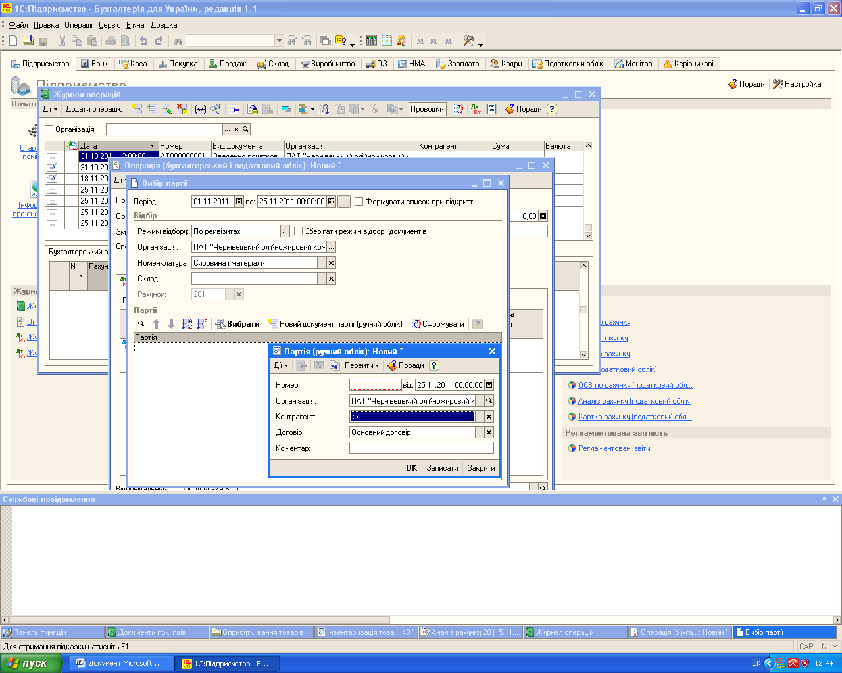Switch to the Зарплата tab
Image resolution: width=842 pixels, height=673 pixels.
tap(457, 64)
